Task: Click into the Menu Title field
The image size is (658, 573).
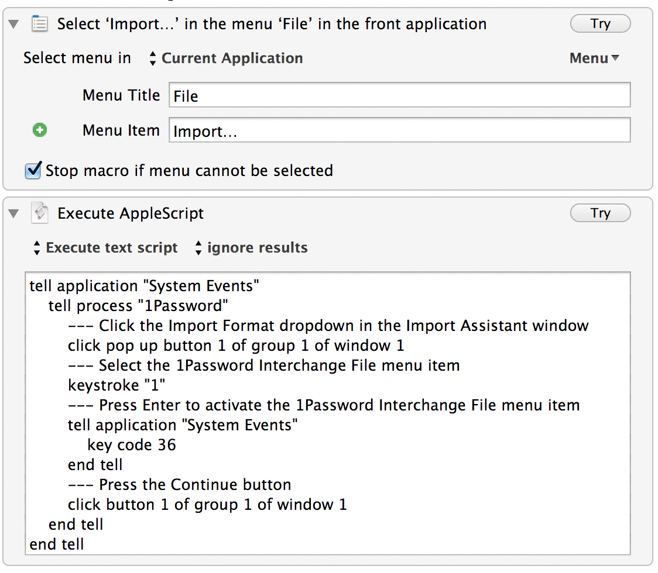Action: (399, 96)
